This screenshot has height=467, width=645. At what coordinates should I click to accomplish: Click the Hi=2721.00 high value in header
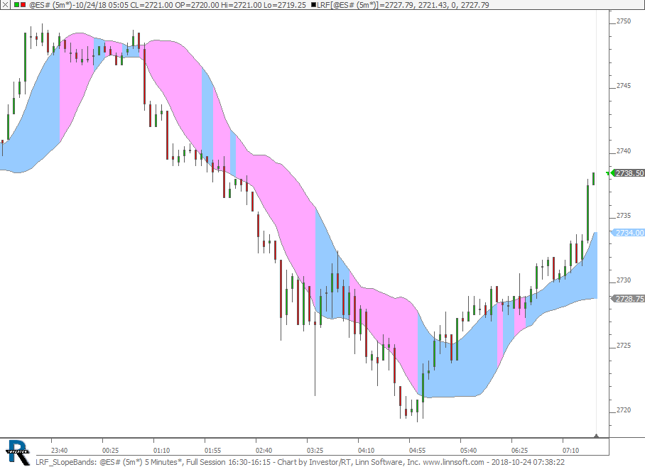(x=243, y=5)
